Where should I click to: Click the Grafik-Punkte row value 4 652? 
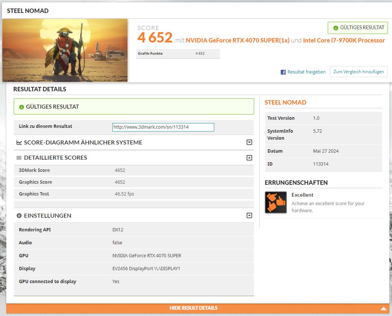tap(200, 54)
